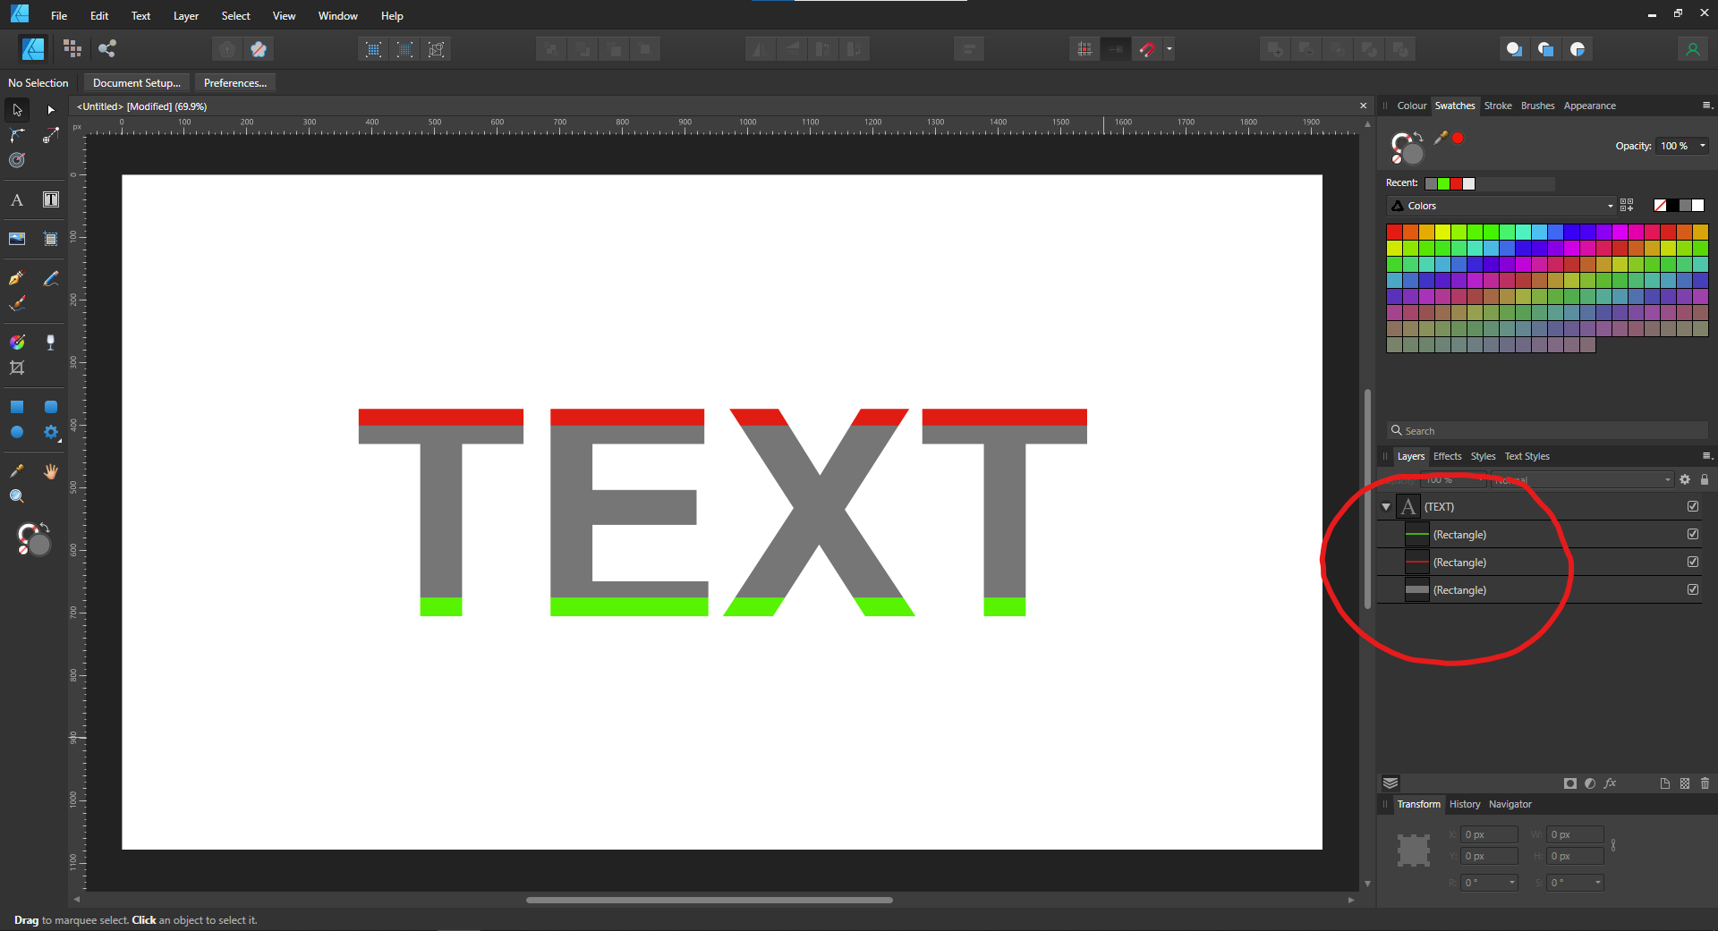The width and height of the screenshot is (1718, 931).
Task: Select the Hand view tool
Action: [x=50, y=471]
